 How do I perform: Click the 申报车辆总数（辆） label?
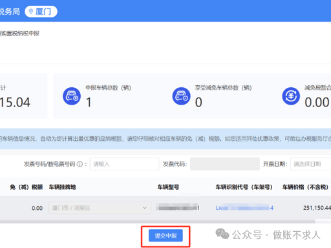point(108,88)
